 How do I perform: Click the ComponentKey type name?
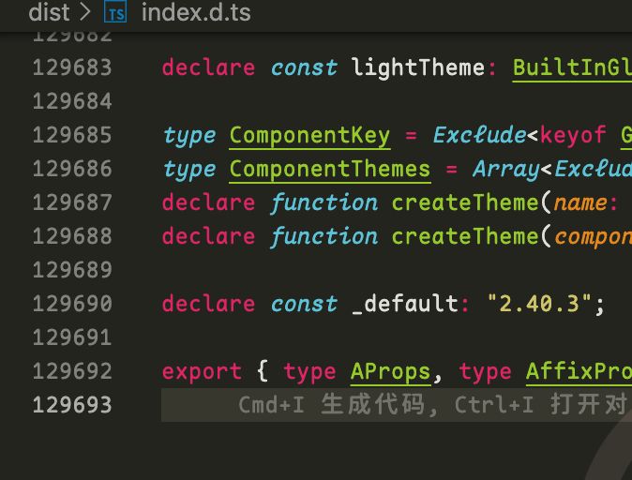click(x=309, y=136)
